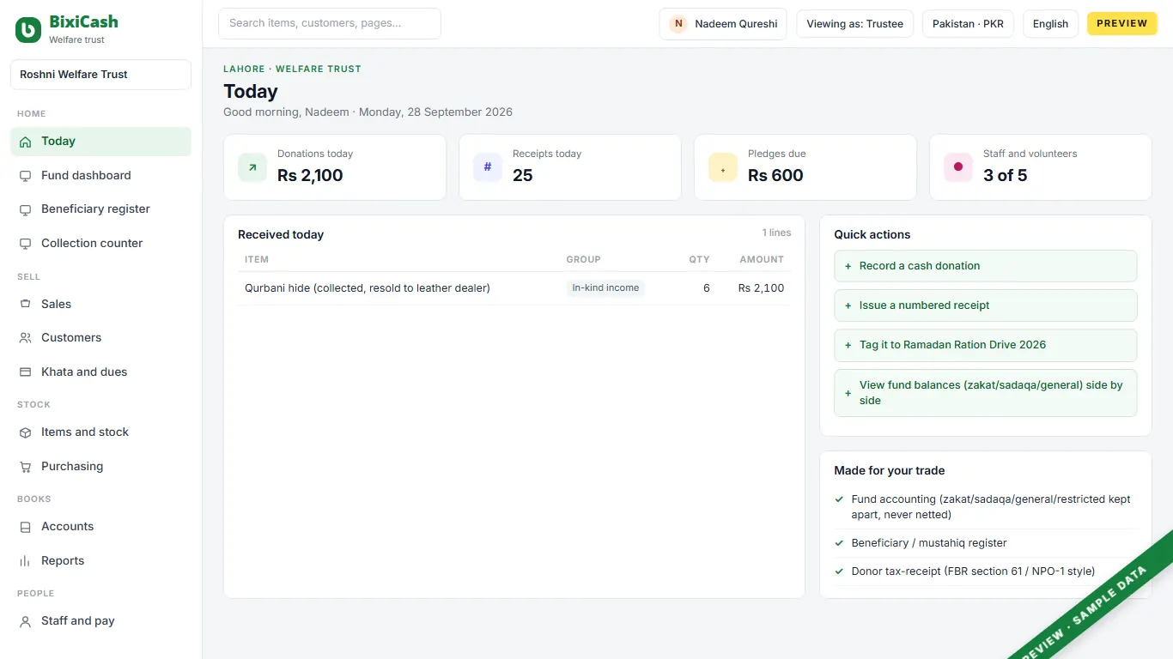Click checkmark beside Beneficiary / mustahiq register

(839, 543)
